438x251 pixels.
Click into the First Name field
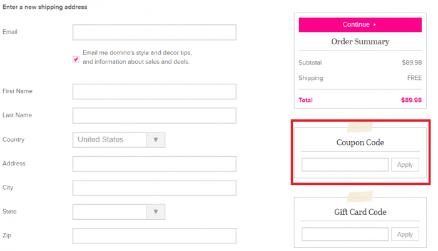tap(154, 92)
